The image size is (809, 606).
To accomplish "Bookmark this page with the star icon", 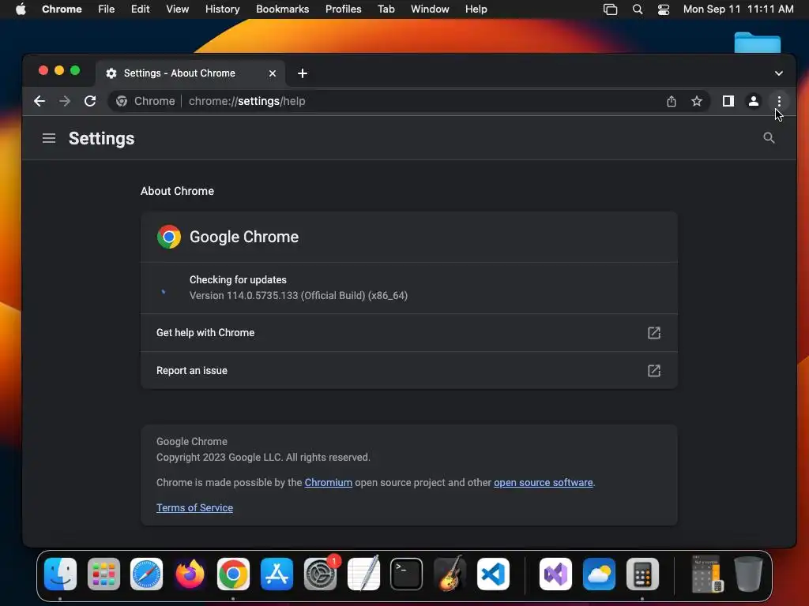I will click(x=697, y=101).
